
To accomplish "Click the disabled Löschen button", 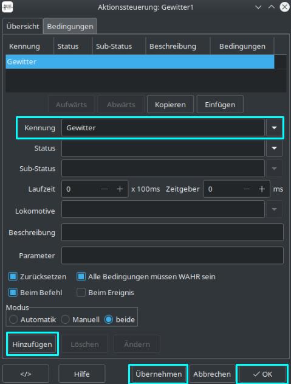I will click(x=84, y=344).
